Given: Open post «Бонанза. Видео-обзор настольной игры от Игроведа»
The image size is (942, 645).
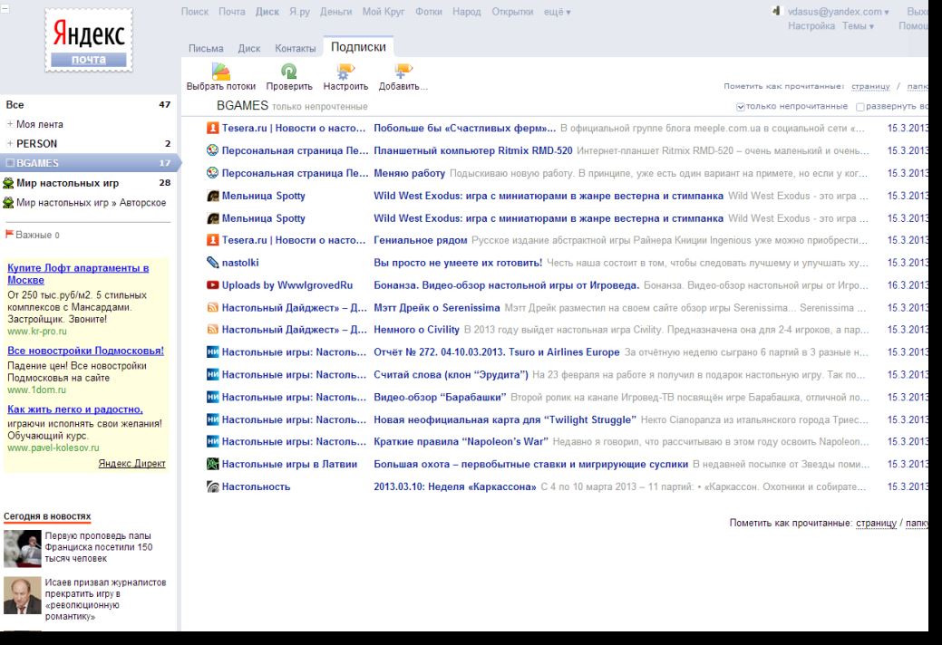Looking at the screenshot, I should tap(507, 285).
